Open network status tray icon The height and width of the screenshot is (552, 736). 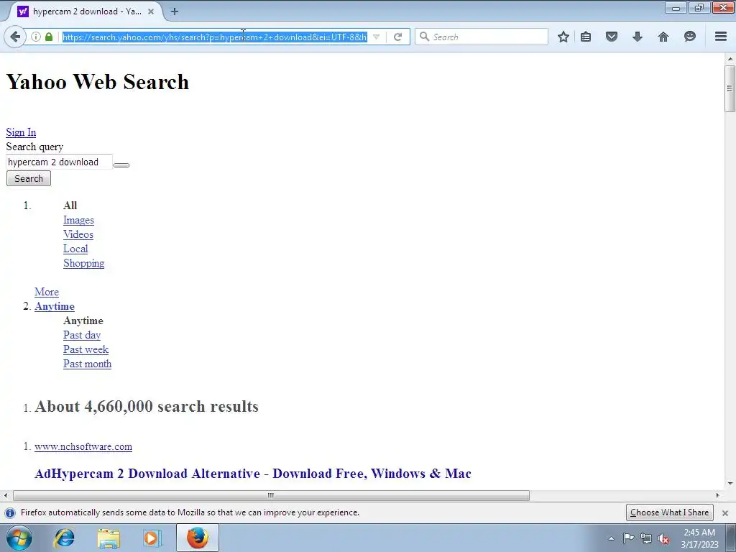(646, 538)
